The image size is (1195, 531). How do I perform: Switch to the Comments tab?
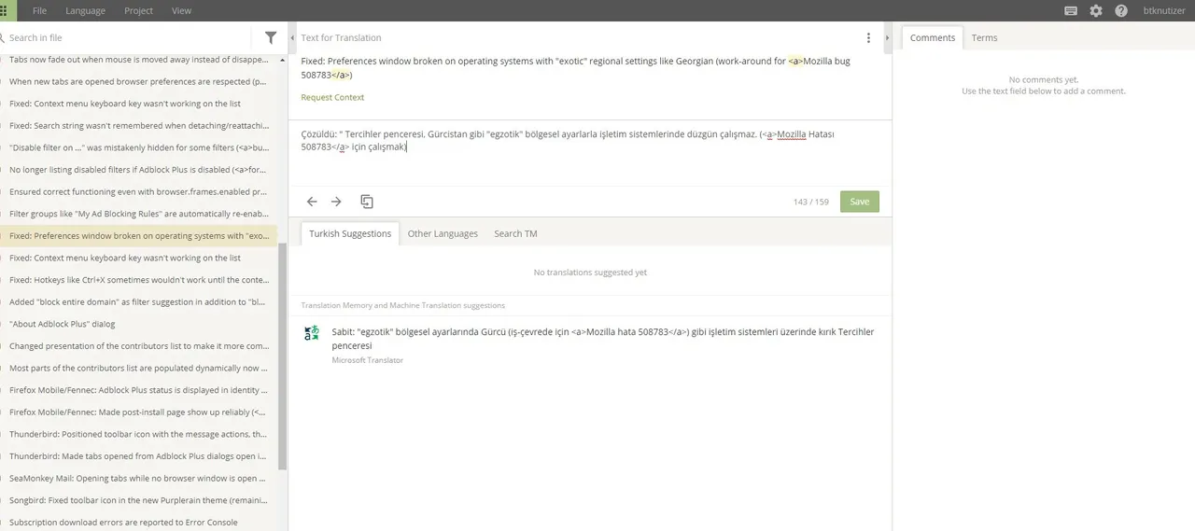(933, 37)
